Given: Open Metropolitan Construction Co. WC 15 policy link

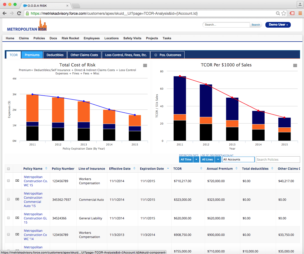Looking at the screenshot, I should [x=36, y=181].
